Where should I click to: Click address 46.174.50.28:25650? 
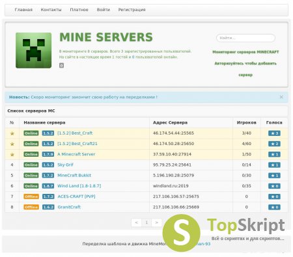click(173, 144)
